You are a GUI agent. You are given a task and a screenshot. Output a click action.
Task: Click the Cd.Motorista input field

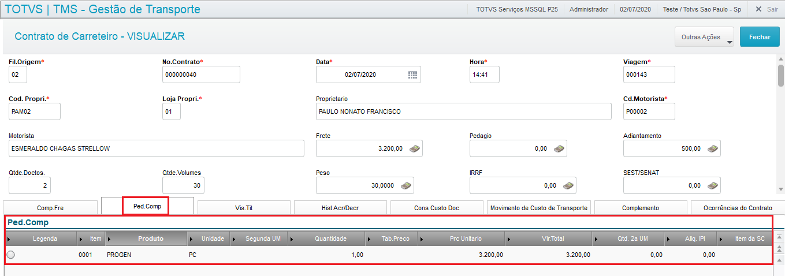pos(649,111)
